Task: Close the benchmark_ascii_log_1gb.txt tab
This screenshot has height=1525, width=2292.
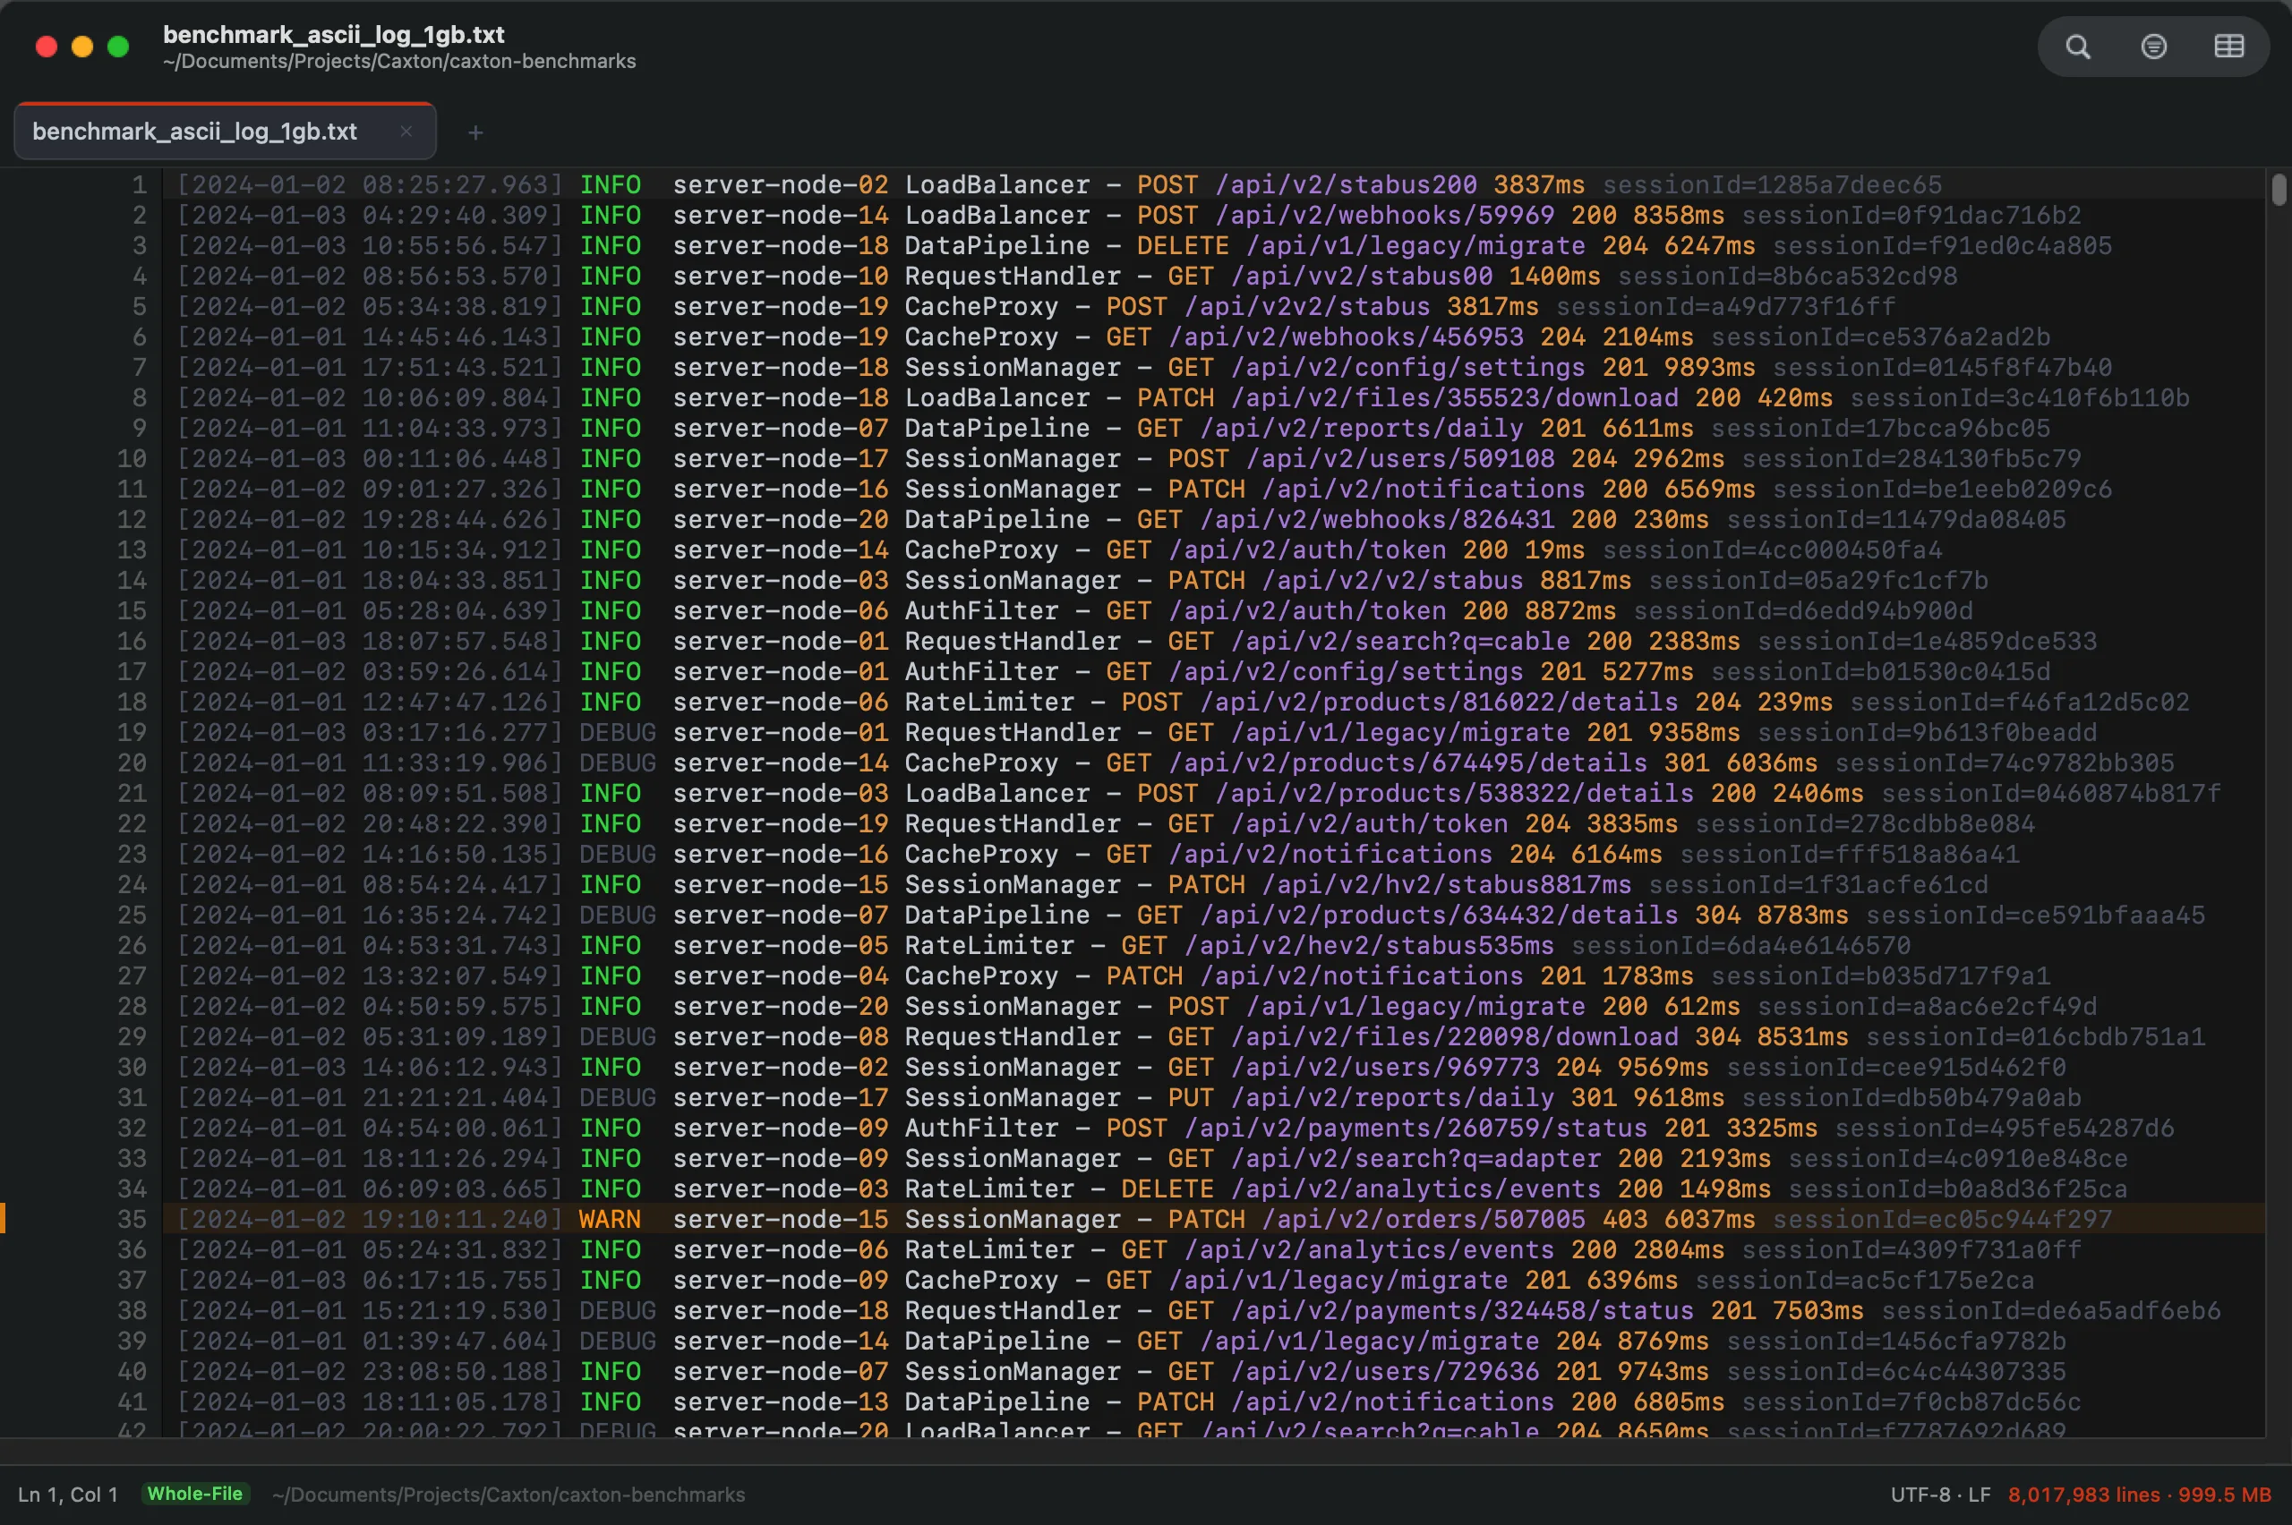Action: [x=406, y=132]
